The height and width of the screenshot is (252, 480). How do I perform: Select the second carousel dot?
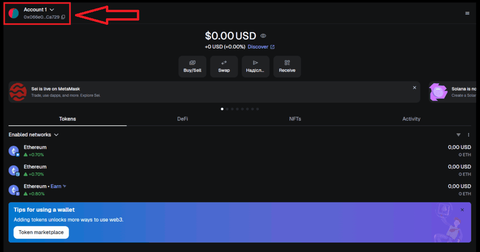tap(227, 109)
